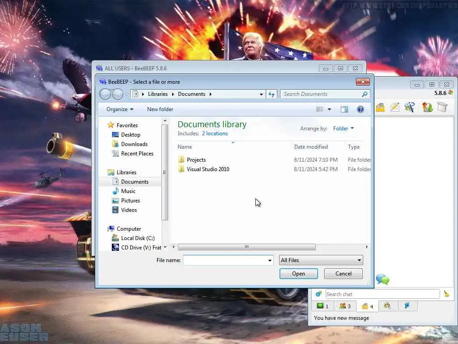Expand the arrow after Documents in address bar
458x344 pixels.
(210, 94)
